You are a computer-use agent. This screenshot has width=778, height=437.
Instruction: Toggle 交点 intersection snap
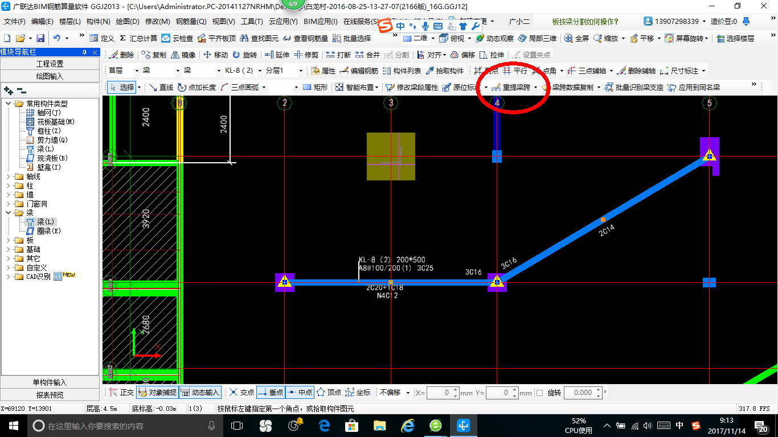tap(241, 393)
